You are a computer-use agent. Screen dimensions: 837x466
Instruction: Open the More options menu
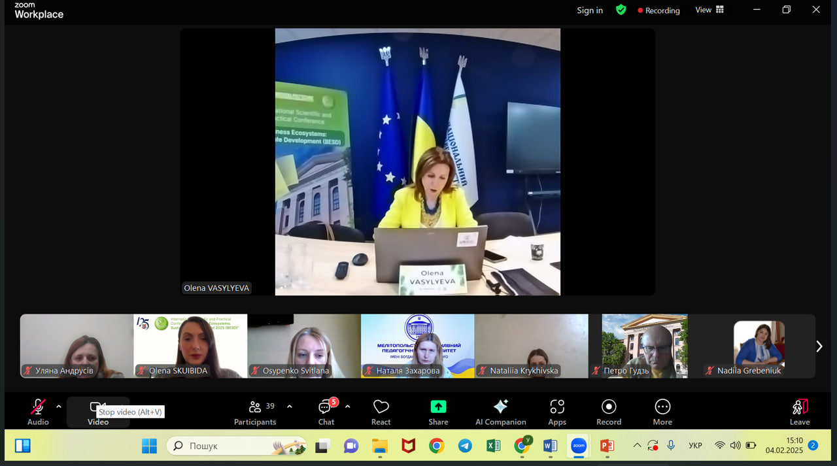(x=662, y=412)
